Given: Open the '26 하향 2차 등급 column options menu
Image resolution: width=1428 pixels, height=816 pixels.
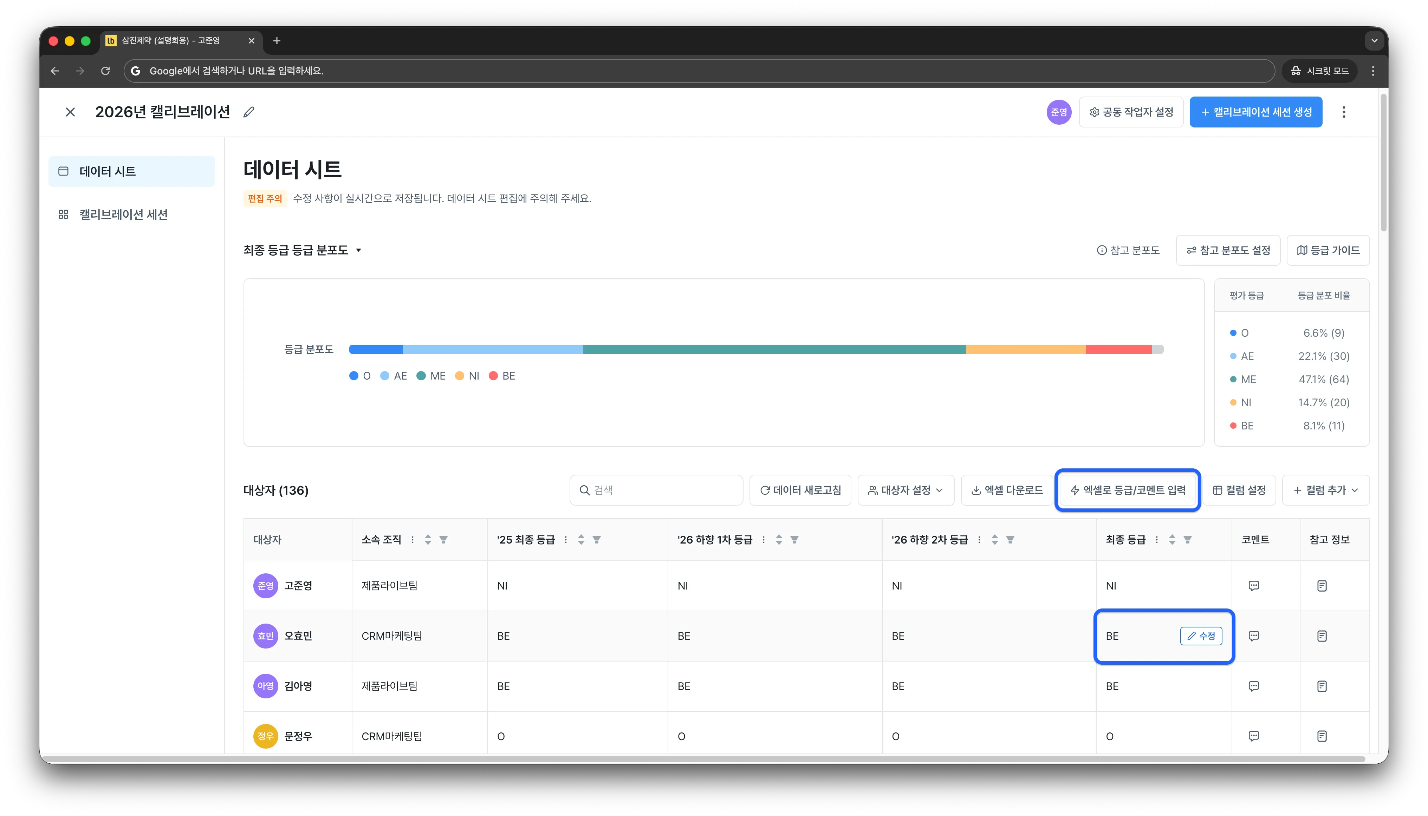Looking at the screenshot, I should coord(979,540).
